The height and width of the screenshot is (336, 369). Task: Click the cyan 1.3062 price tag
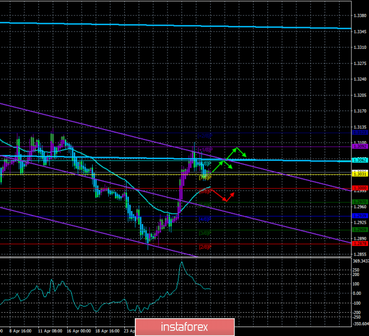(360, 161)
